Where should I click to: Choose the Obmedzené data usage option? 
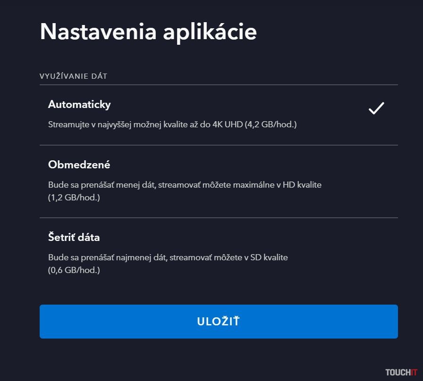click(79, 165)
